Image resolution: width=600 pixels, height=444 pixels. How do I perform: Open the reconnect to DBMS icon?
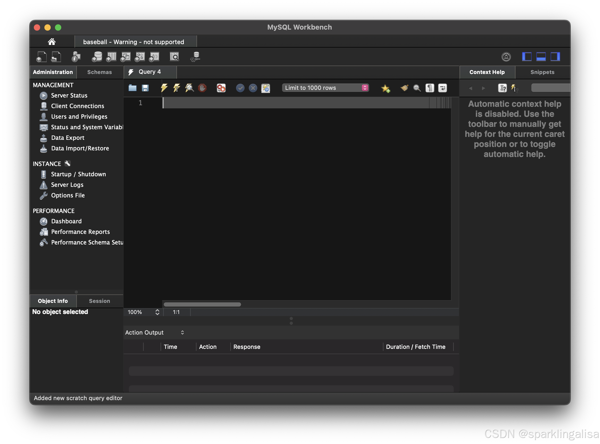pyautogui.click(x=195, y=57)
